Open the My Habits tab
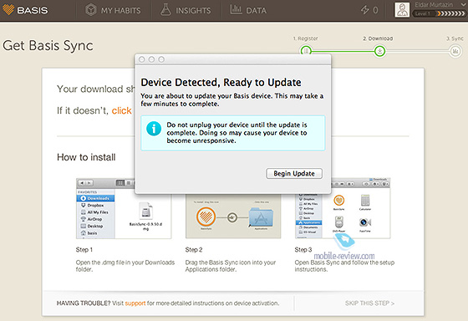 [113, 10]
